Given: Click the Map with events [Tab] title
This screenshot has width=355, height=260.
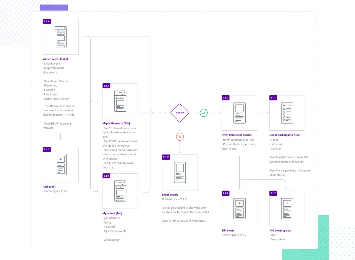Looking at the screenshot, I should point(116,124).
